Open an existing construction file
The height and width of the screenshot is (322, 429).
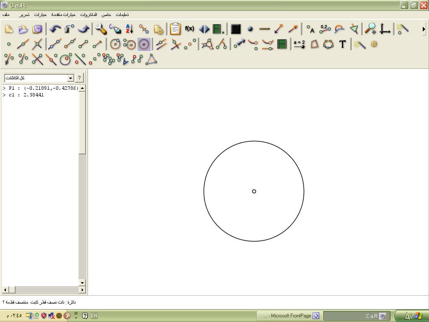(x=23, y=29)
